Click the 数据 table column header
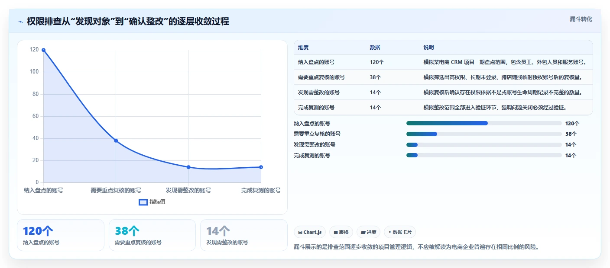The width and height of the screenshot is (610, 268). pyautogui.click(x=375, y=48)
